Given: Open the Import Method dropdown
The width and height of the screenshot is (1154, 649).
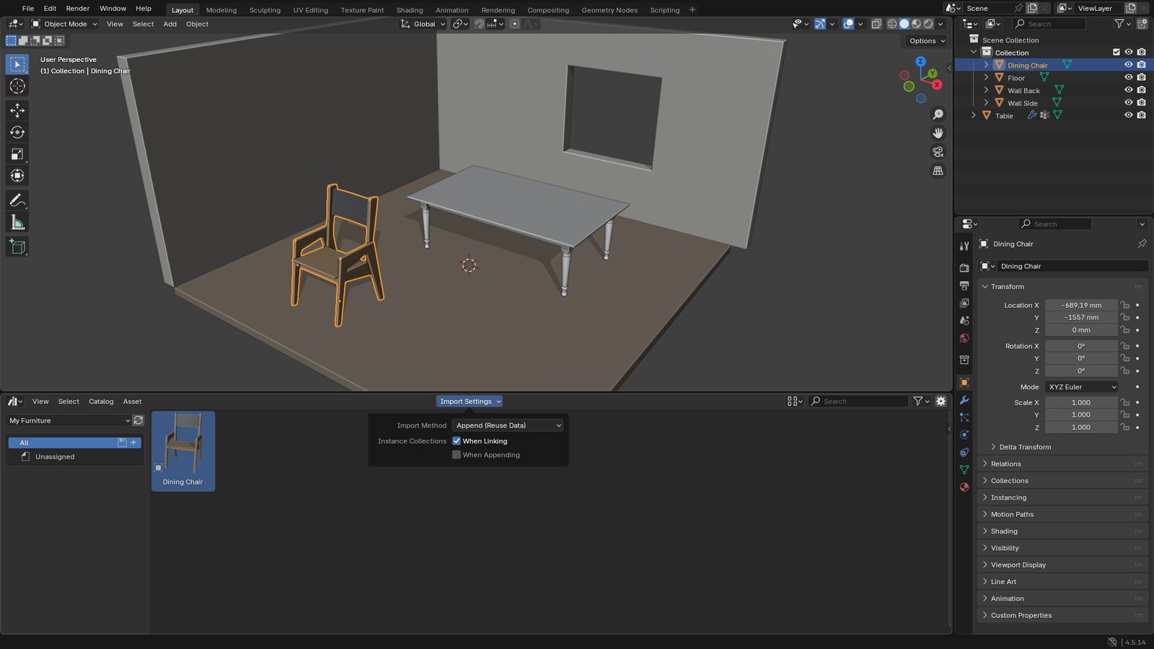Looking at the screenshot, I should point(508,425).
